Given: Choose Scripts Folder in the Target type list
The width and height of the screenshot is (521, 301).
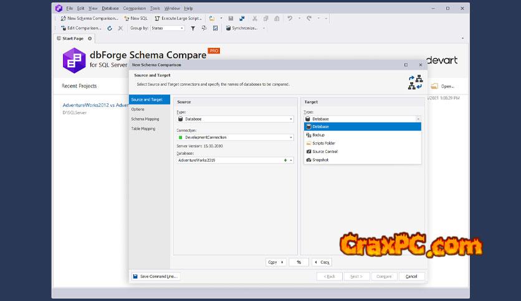Looking at the screenshot, I should [x=363, y=143].
